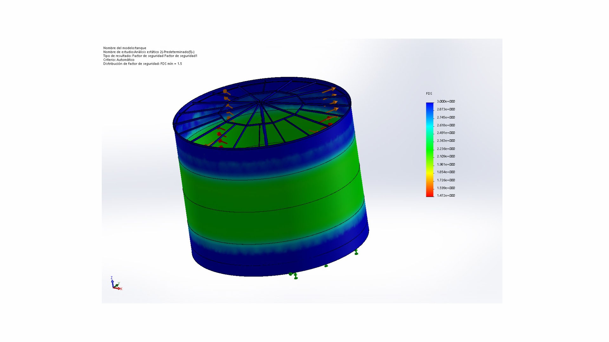The width and height of the screenshot is (609, 342).
Task: Click the 2.236e+000 legend value
Action: [x=446, y=149]
